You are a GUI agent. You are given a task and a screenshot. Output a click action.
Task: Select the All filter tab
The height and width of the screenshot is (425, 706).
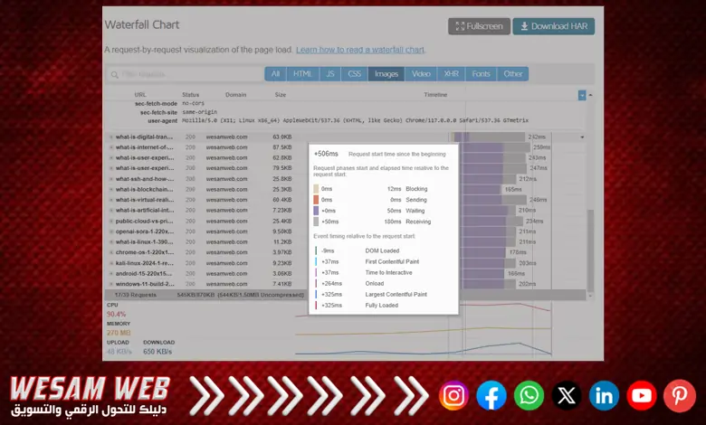(x=275, y=74)
